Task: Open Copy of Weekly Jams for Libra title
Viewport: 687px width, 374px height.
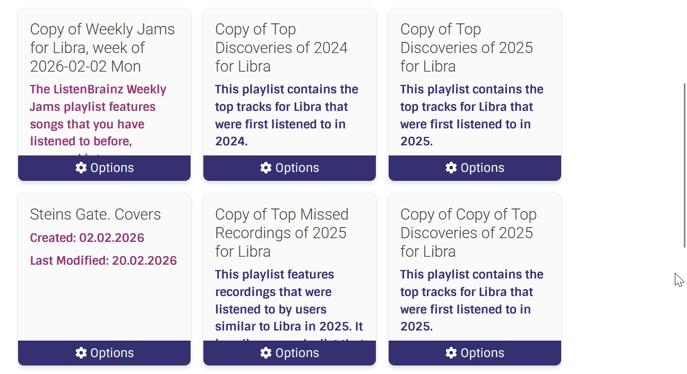Action: pos(102,48)
